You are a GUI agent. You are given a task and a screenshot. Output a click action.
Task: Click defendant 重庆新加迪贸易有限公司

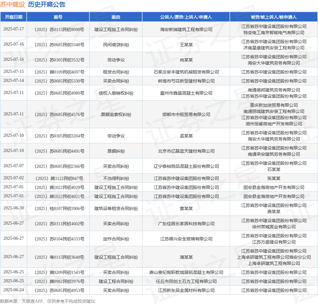[274, 105]
